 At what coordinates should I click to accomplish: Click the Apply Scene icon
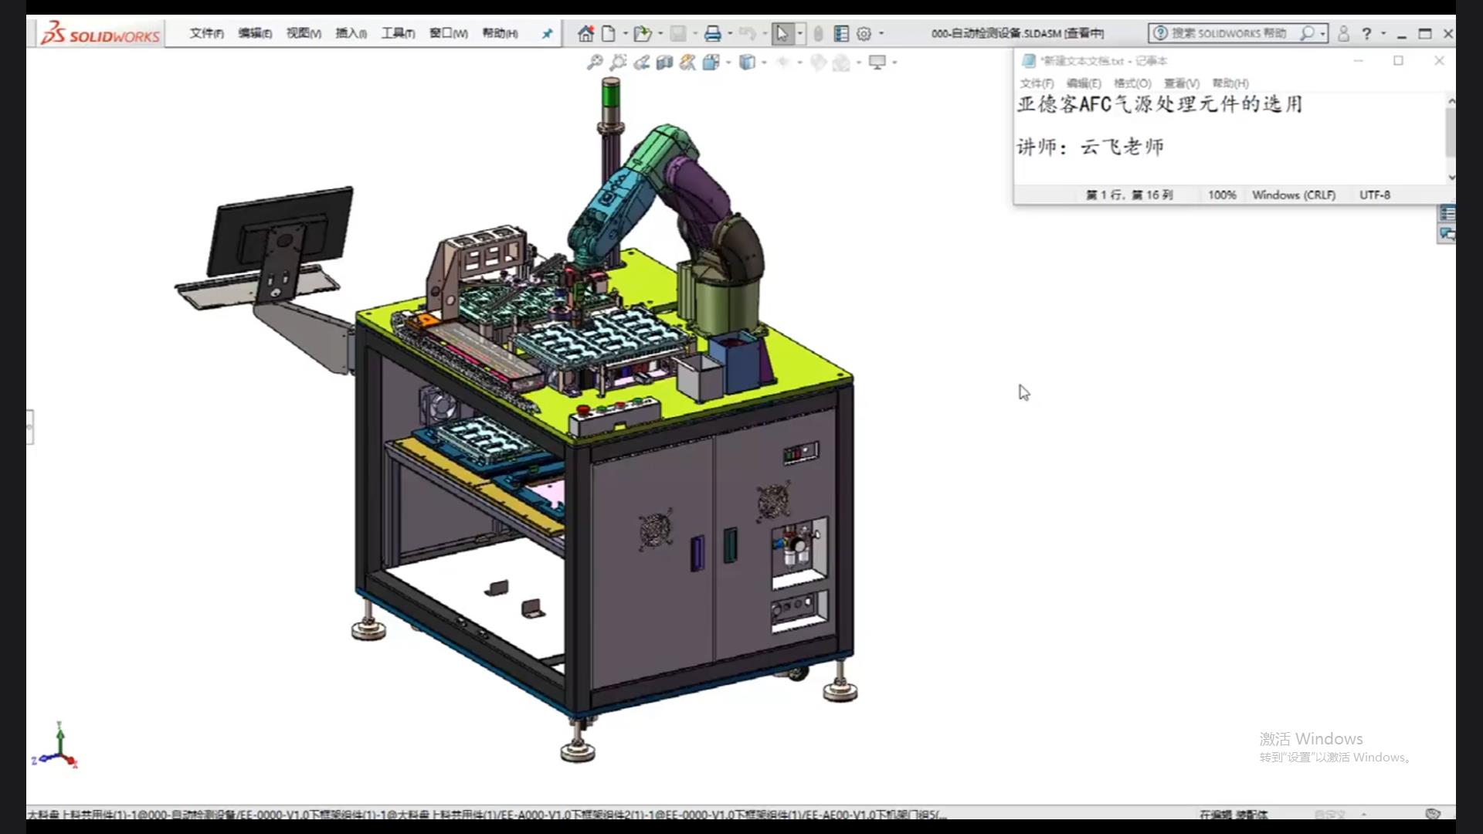[x=841, y=63]
